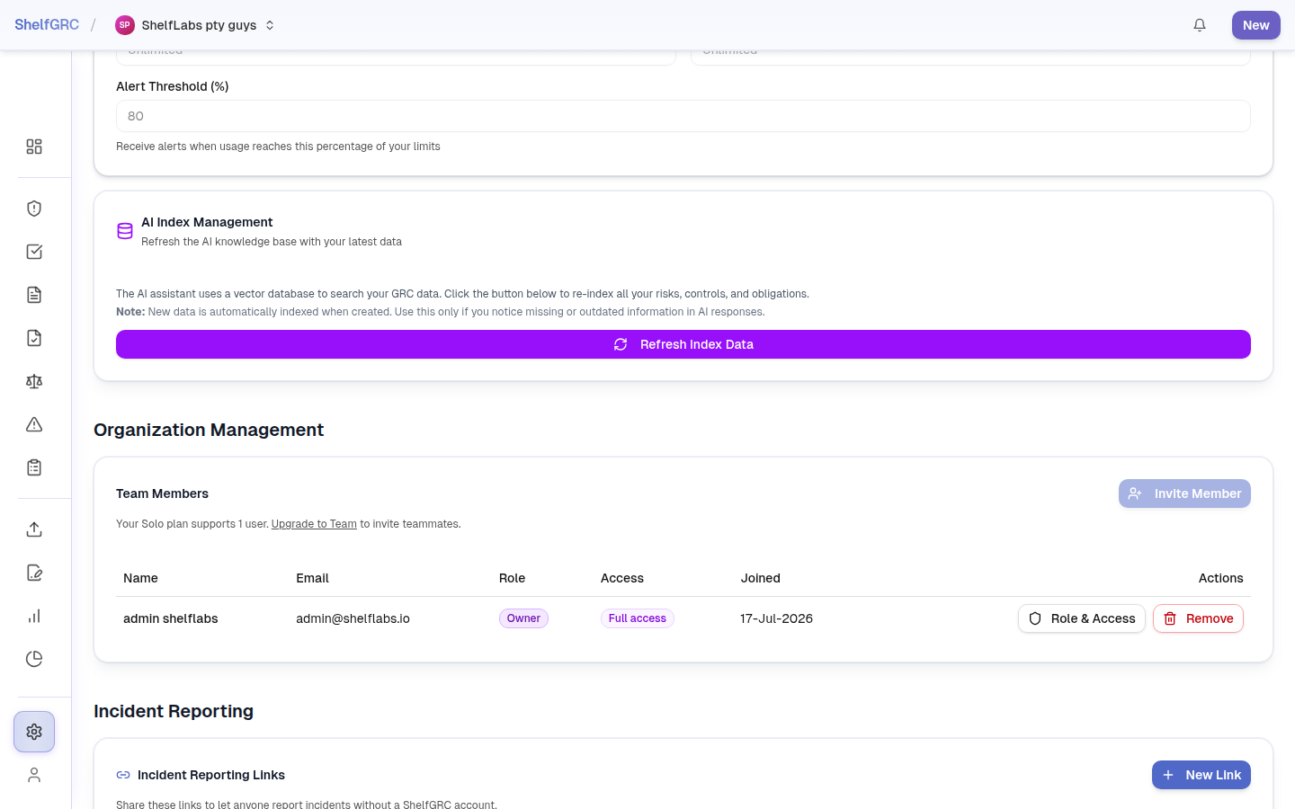Click the Incident Reporting Links title
The image size is (1295, 809).
[x=211, y=775]
